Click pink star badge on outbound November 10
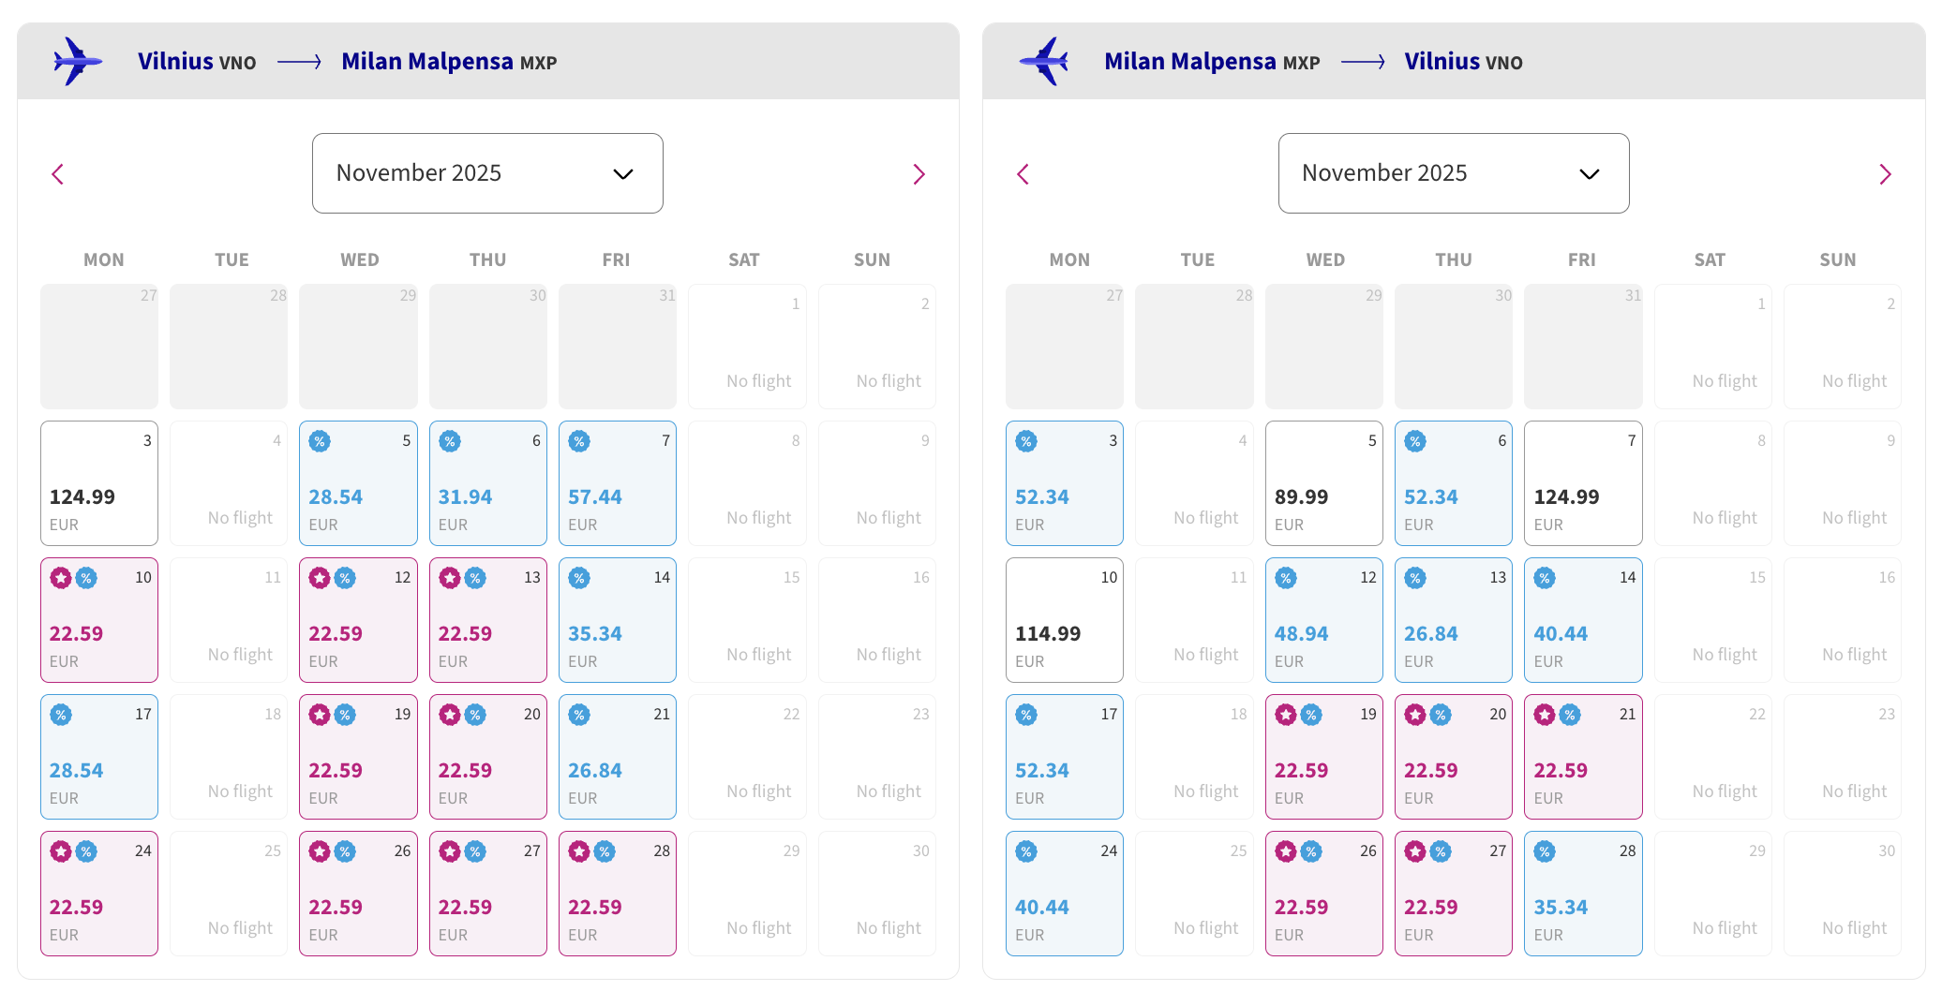This screenshot has width=1942, height=991. click(x=61, y=578)
